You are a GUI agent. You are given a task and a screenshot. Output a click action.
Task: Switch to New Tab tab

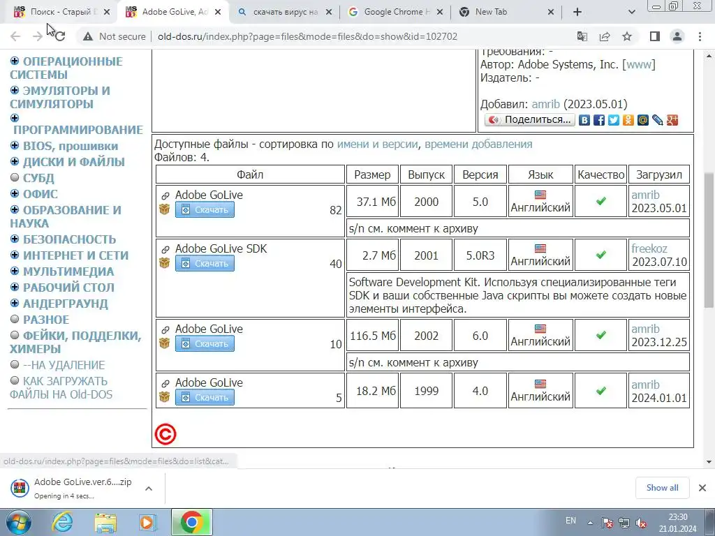point(507,12)
